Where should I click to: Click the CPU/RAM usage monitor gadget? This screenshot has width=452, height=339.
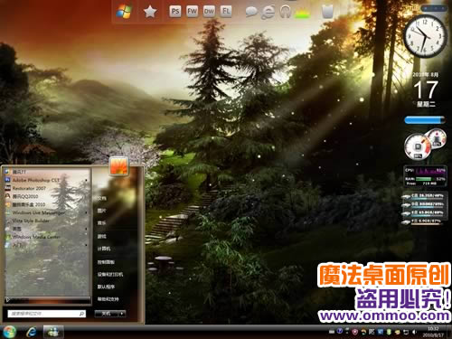click(x=425, y=176)
